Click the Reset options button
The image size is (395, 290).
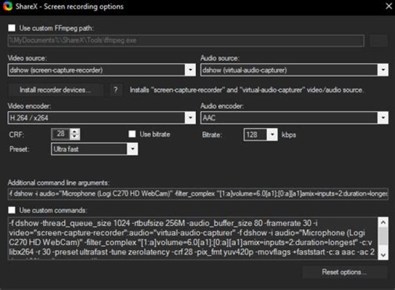point(345,272)
